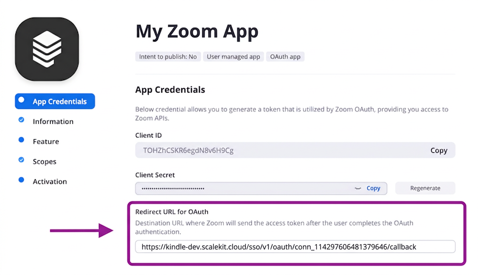Click the app logo icon at top left
Image resolution: width=478 pixels, height=275 pixels.
coord(47,49)
